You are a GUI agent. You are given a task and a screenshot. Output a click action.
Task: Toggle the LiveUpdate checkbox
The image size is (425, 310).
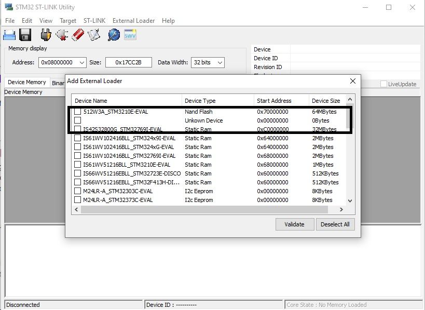click(x=383, y=84)
